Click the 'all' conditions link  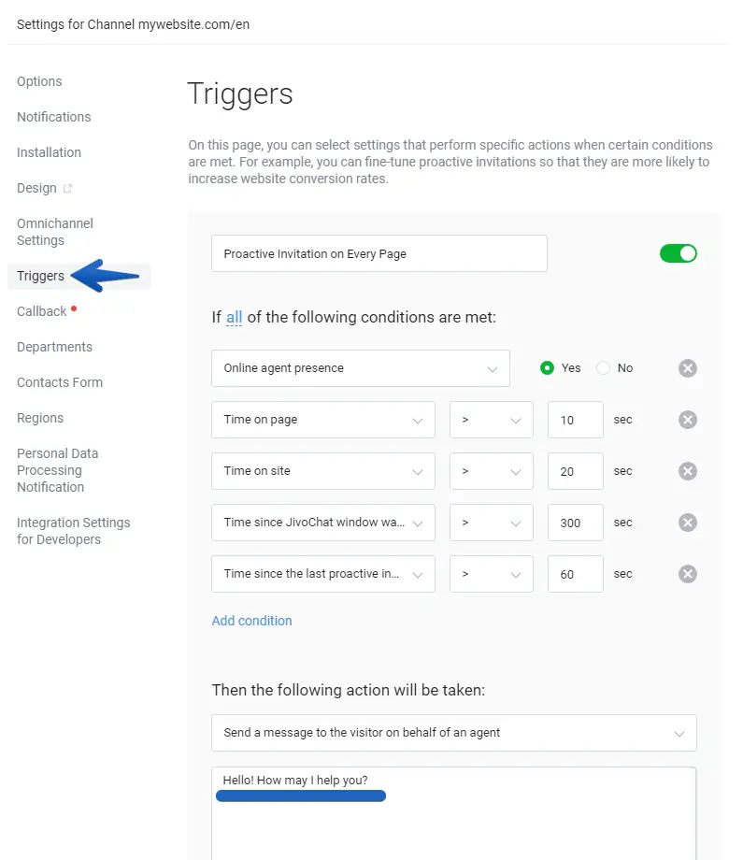[234, 318]
